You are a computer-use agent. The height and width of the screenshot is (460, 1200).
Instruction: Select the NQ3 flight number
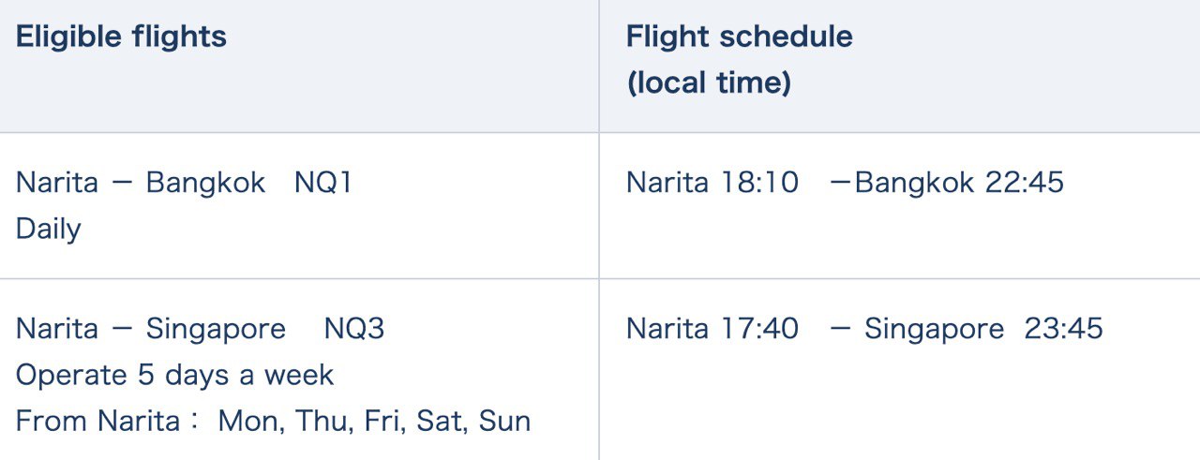point(354,329)
